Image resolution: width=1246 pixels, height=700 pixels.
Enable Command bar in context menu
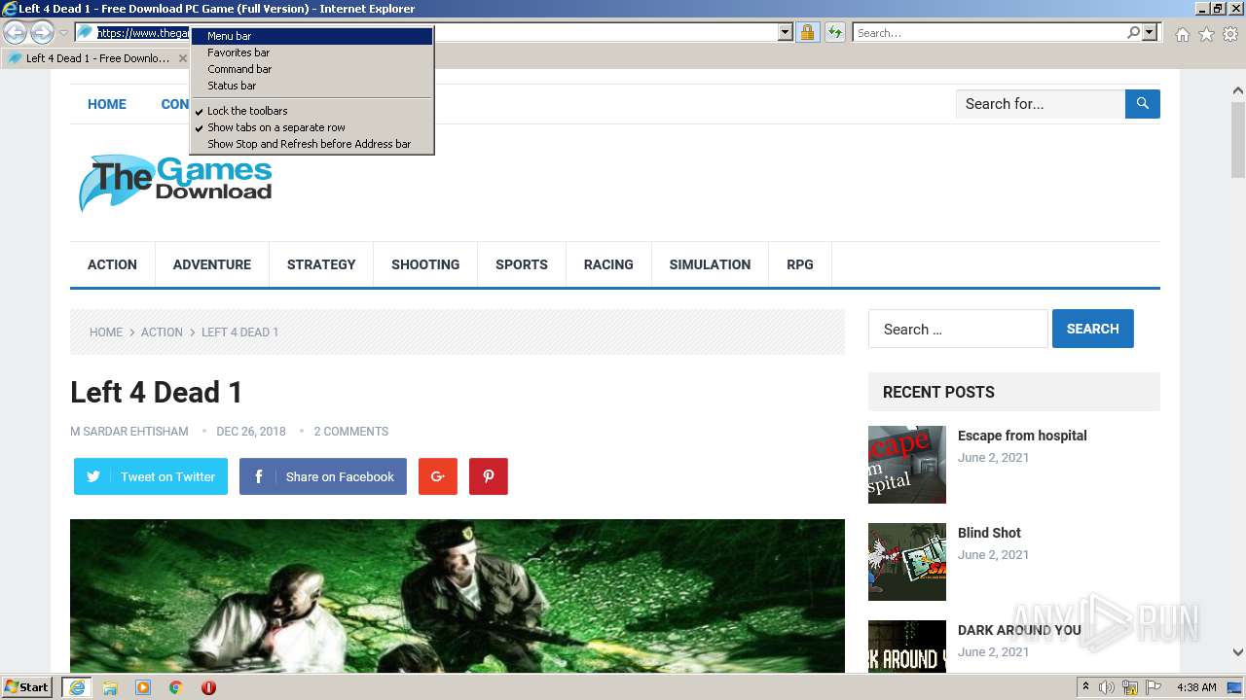click(311, 69)
